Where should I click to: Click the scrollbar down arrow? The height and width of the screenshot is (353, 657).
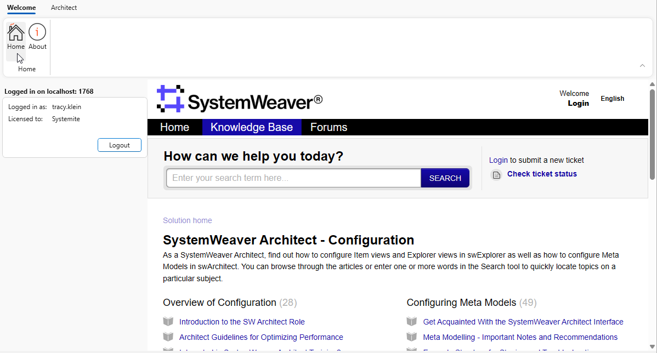pos(653,347)
